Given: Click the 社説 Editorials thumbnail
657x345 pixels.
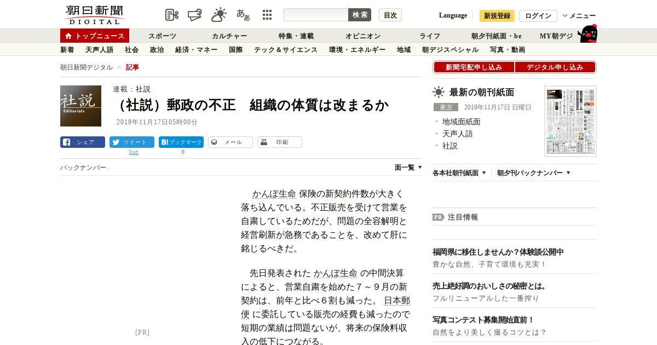Looking at the screenshot, I should pyautogui.click(x=80, y=106).
